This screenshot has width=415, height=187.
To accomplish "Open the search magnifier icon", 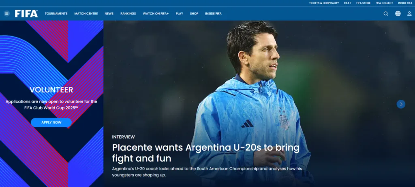I will coord(386,14).
